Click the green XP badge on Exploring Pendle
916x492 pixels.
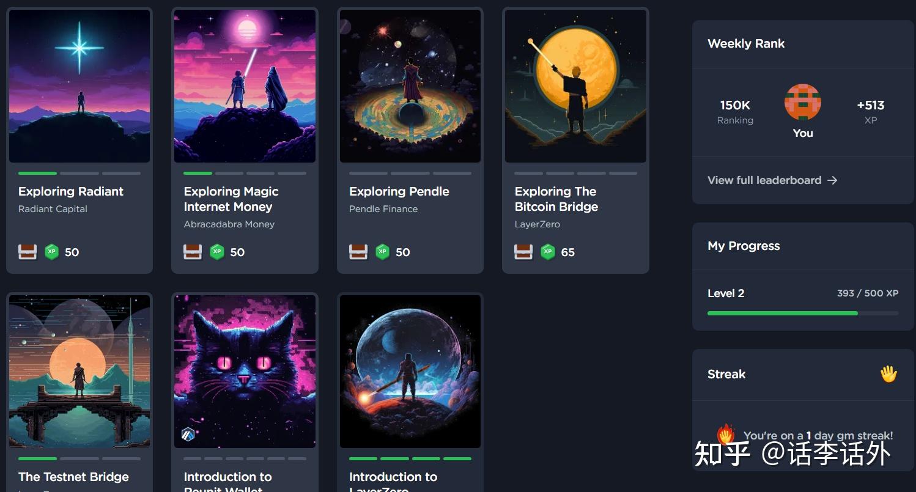pos(382,252)
